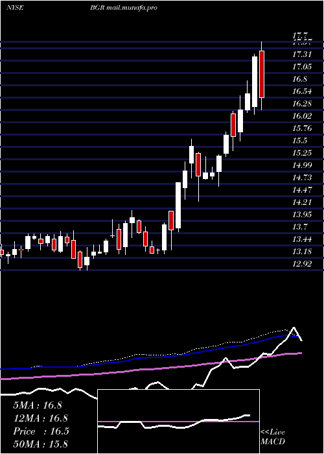This screenshot has height=454, width=324.
Task: Click the 14.21 price axis label
Action: pos(302,202)
